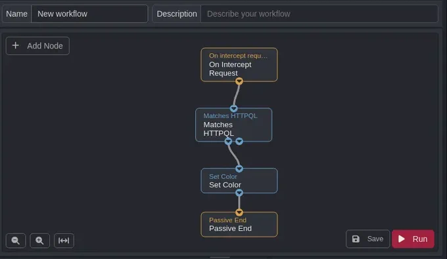447x259 pixels.
Task: Click output port of Set Color node
Action: [x=239, y=193]
